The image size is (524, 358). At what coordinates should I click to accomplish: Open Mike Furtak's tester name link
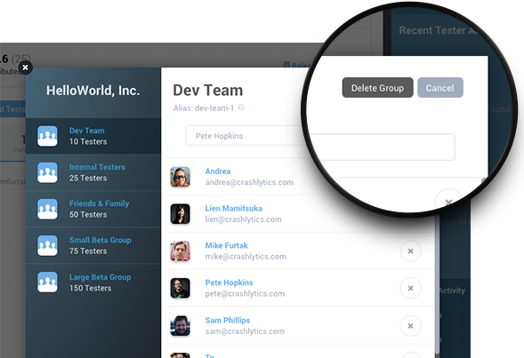coord(227,245)
